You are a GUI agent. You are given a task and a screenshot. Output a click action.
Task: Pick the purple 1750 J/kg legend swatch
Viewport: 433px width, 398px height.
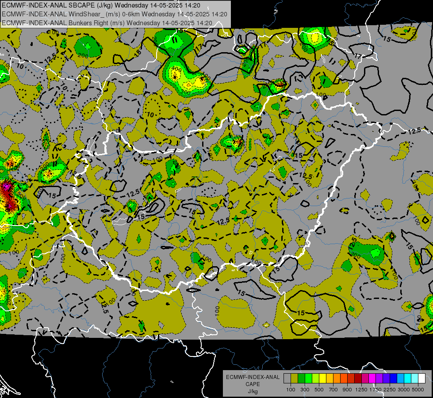379,379
